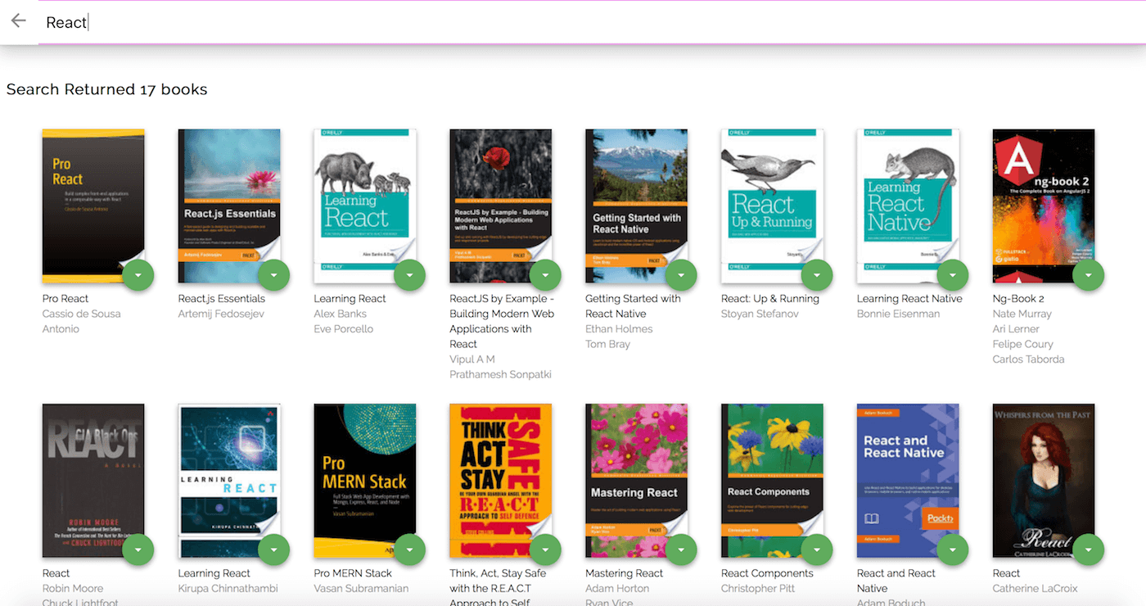Click author name 'Bonnie Eisenman'

[x=898, y=314]
